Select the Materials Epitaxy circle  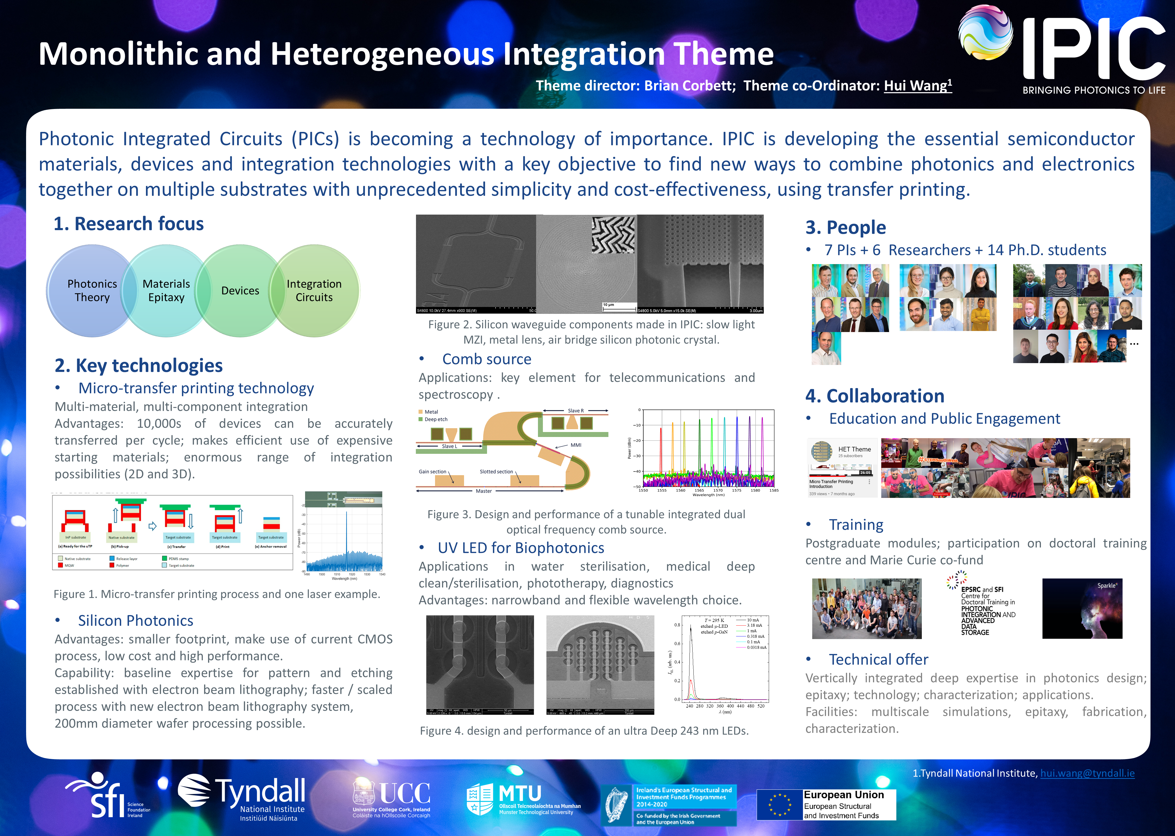pos(167,291)
